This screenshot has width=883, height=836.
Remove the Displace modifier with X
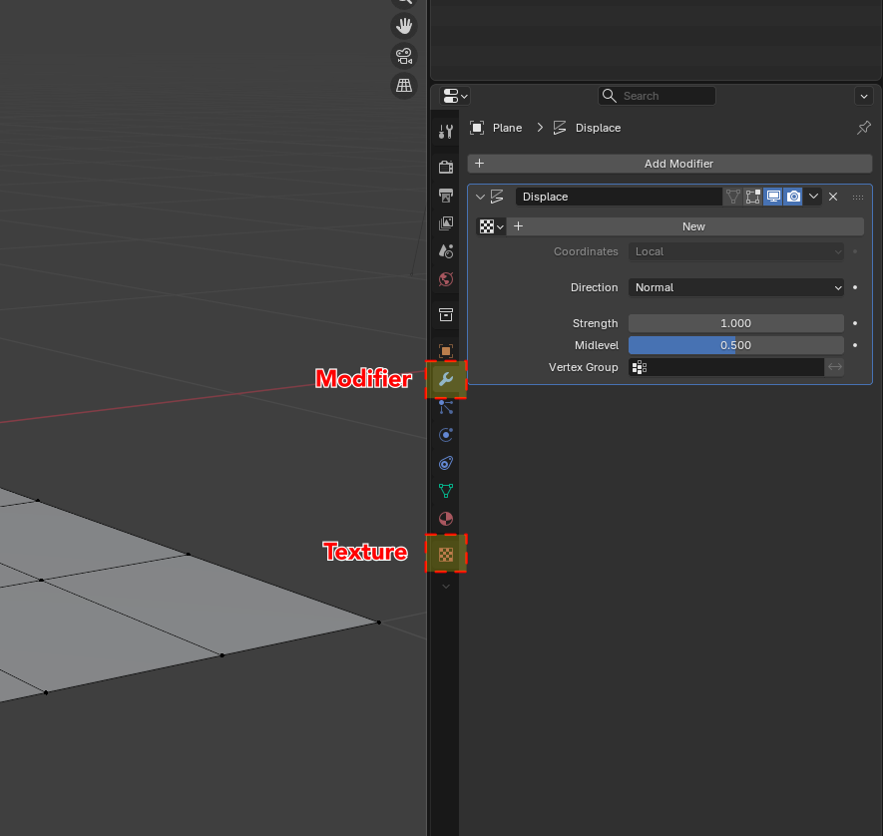pyautogui.click(x=833, y=197)
